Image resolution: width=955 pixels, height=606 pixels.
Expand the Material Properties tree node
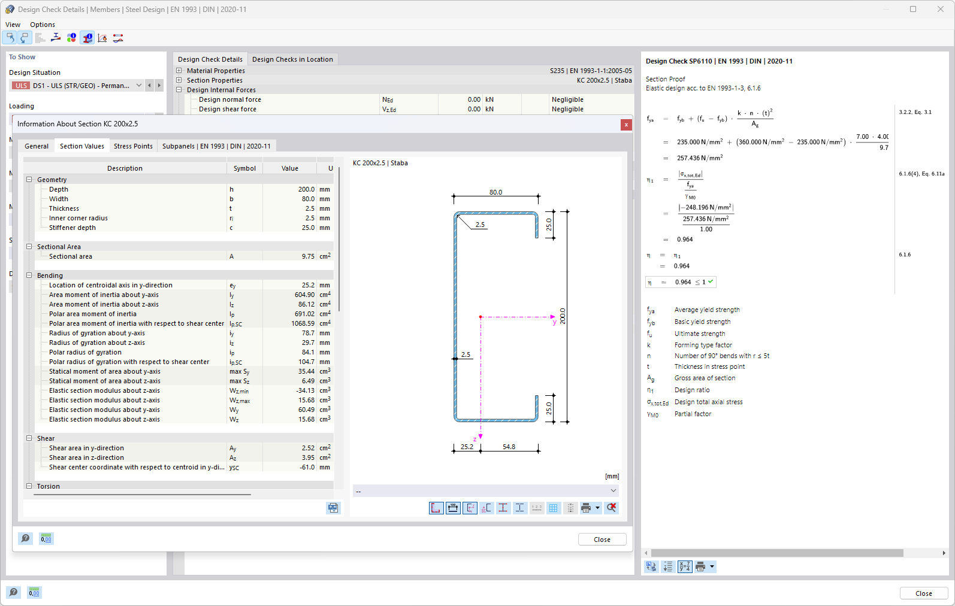pyautogui.click(x=179, y=71)
